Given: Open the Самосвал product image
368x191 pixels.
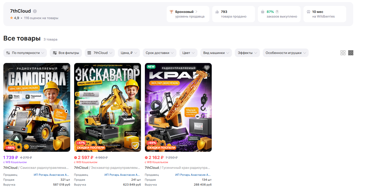Looking at the screenshot, I should (x=37, y=107).
